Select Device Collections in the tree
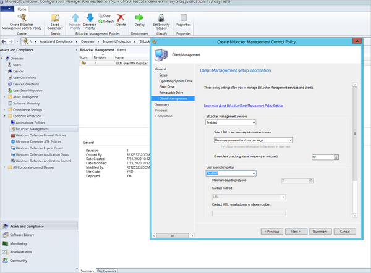371x273 pixels. tap(26, 84)
